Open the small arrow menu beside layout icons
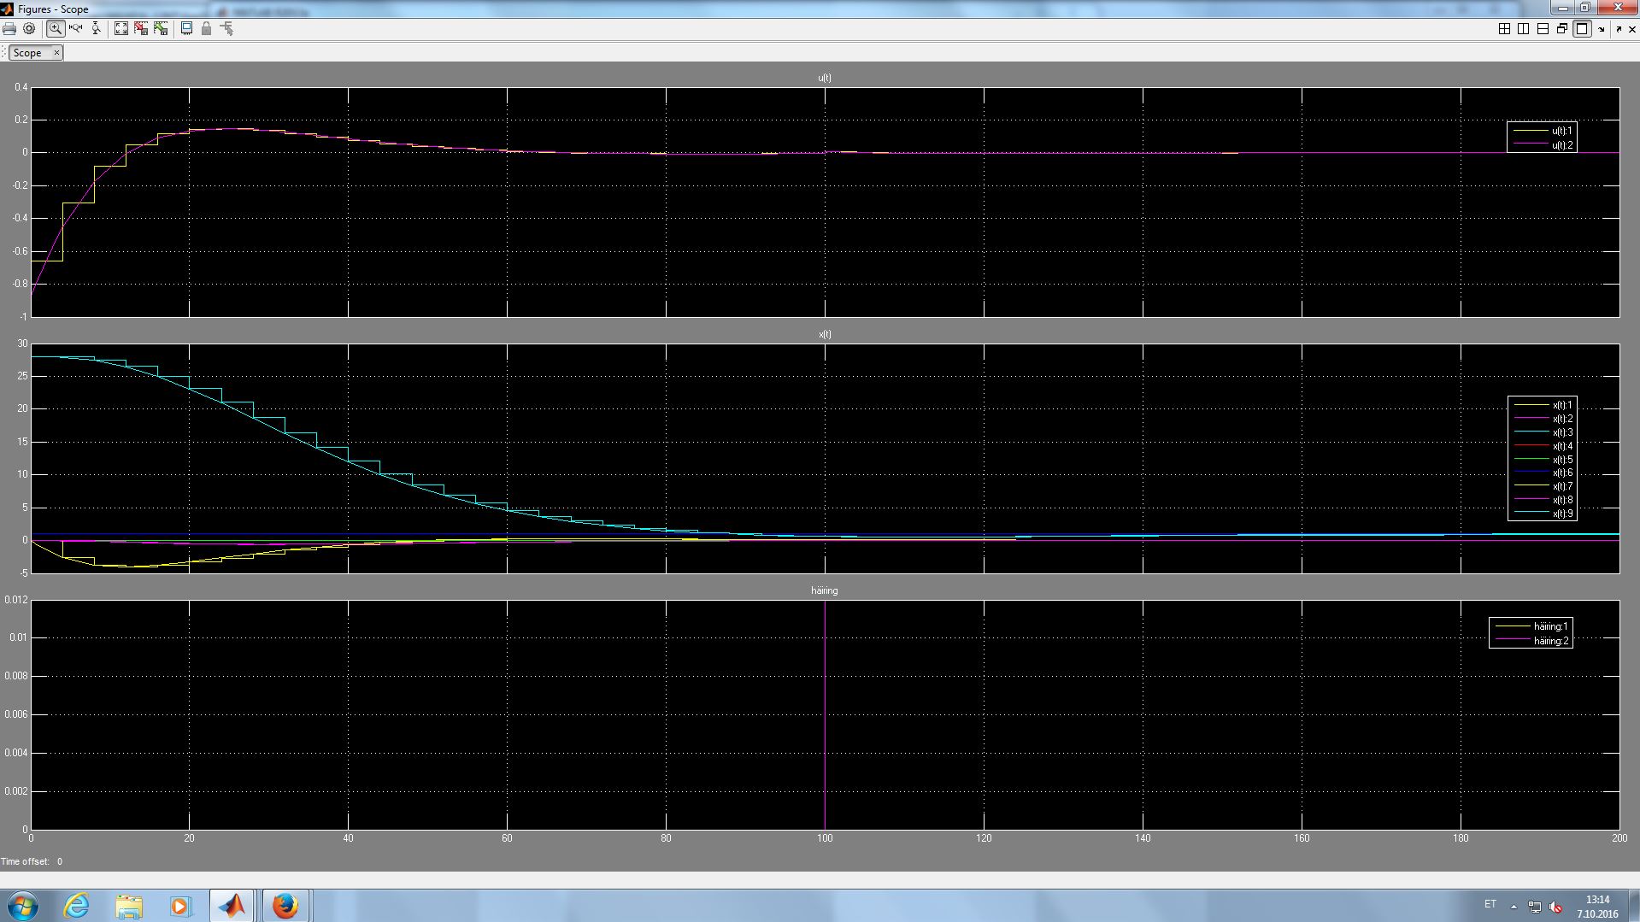The width and height of the screenshot is (1640, 922). [1601, 30]
